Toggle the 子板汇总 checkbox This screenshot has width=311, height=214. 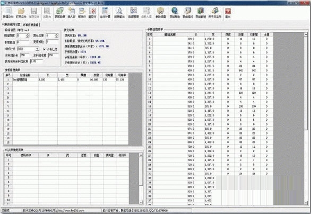point(45,49)
